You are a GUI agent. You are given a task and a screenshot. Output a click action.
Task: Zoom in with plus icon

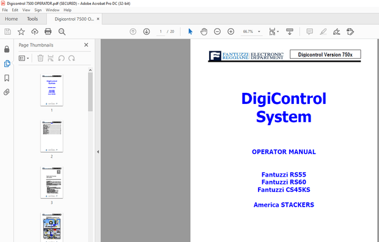tap(231, 31)
